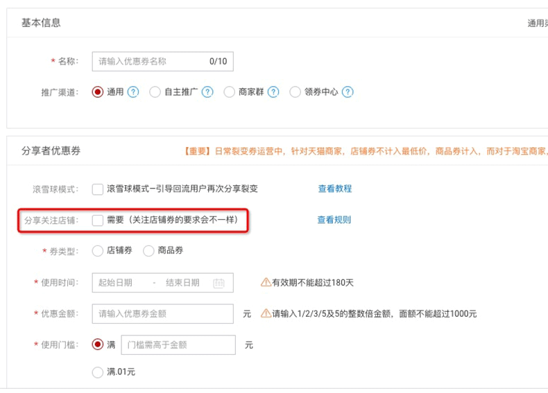Open the 查看教程 link
This screenshot has width=548, height=393.
tap(334, 189)
